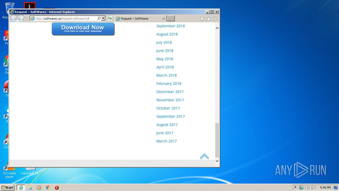
Task: Open the February 2018 archive link
Action: (169, 84)
